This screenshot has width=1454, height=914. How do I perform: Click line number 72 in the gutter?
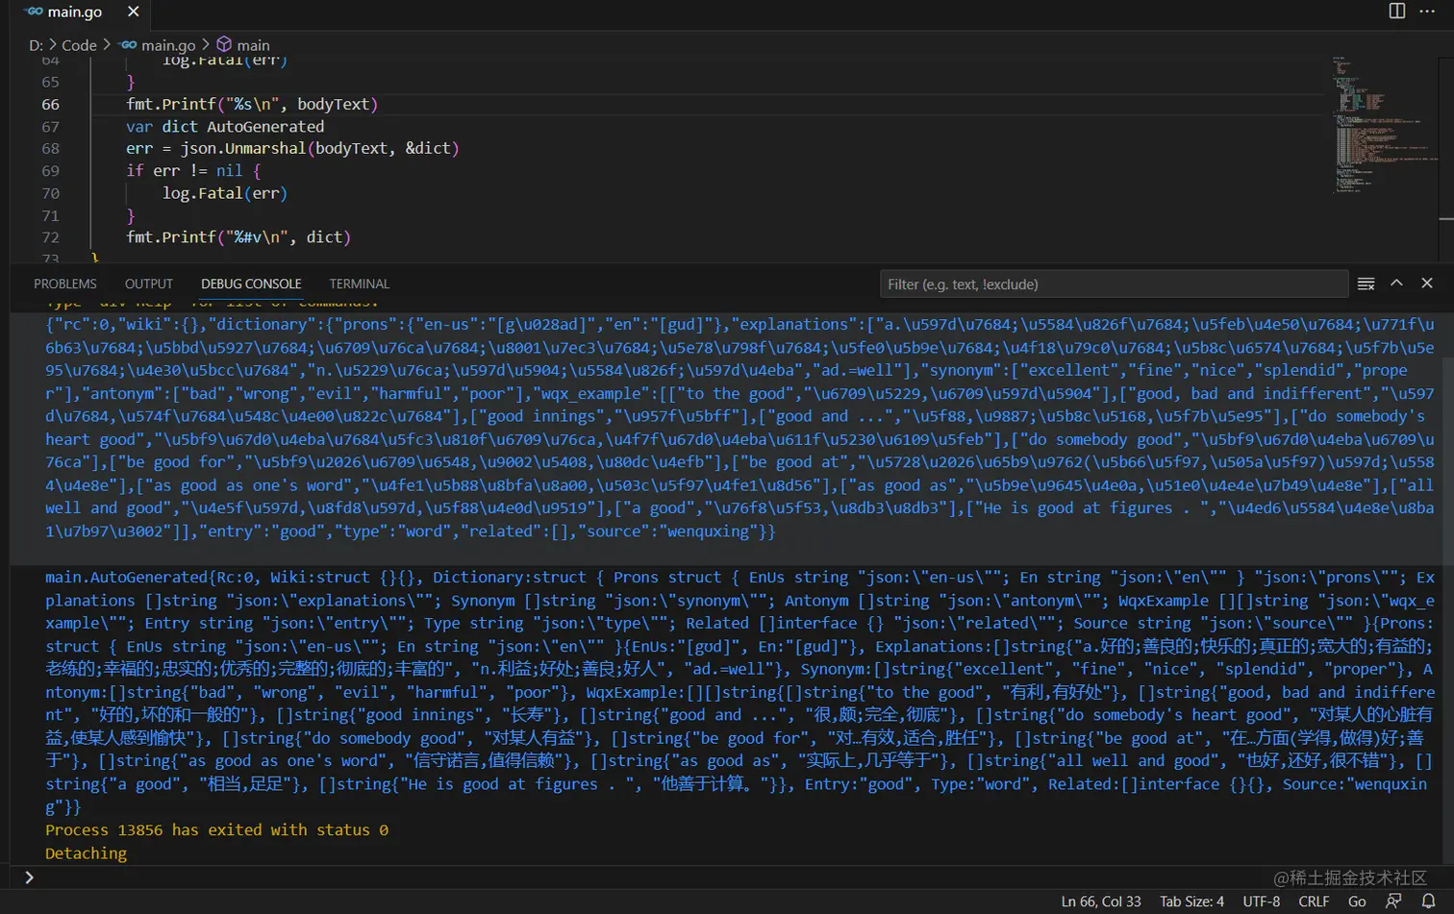[50, 237]
